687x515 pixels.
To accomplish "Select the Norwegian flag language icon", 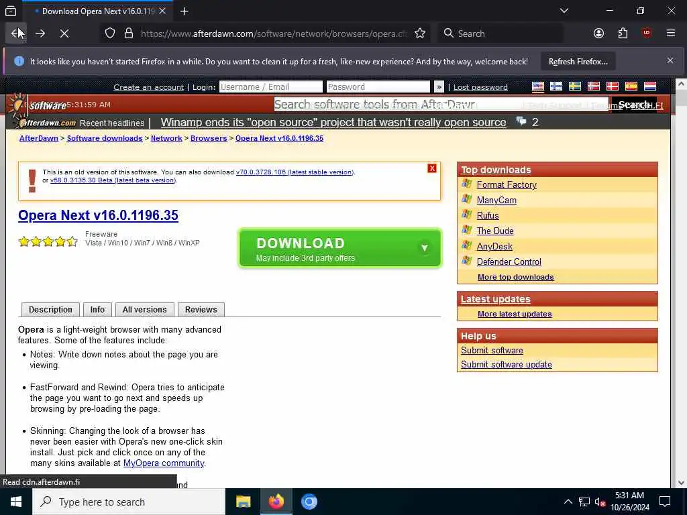I will click(594, 87).
